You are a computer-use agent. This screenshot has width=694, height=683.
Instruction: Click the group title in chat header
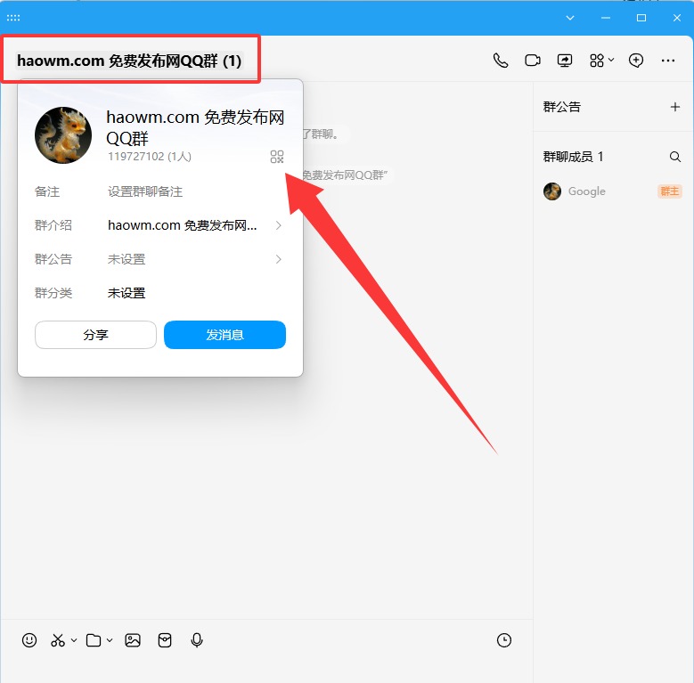(x=129, y=61)
